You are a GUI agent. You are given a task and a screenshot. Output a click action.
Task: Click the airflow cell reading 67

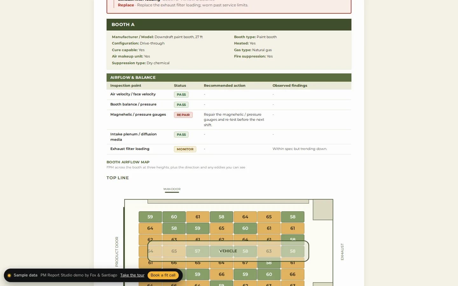[x=245, y=263]
